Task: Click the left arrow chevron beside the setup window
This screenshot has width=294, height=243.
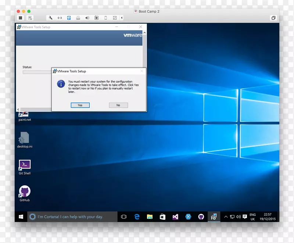Action: (x=18, y=109)
